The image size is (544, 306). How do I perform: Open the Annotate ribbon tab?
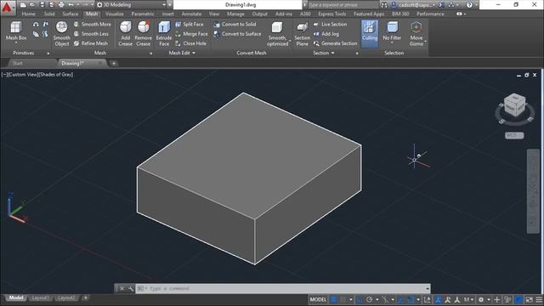[x=191, y=14]
